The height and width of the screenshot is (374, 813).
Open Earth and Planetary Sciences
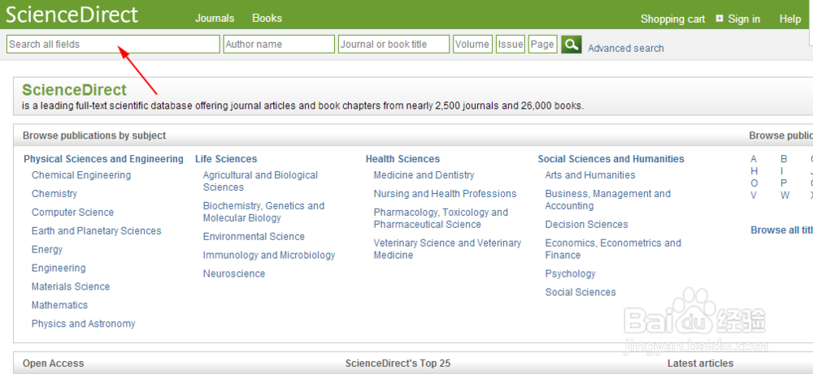point(97,230)
